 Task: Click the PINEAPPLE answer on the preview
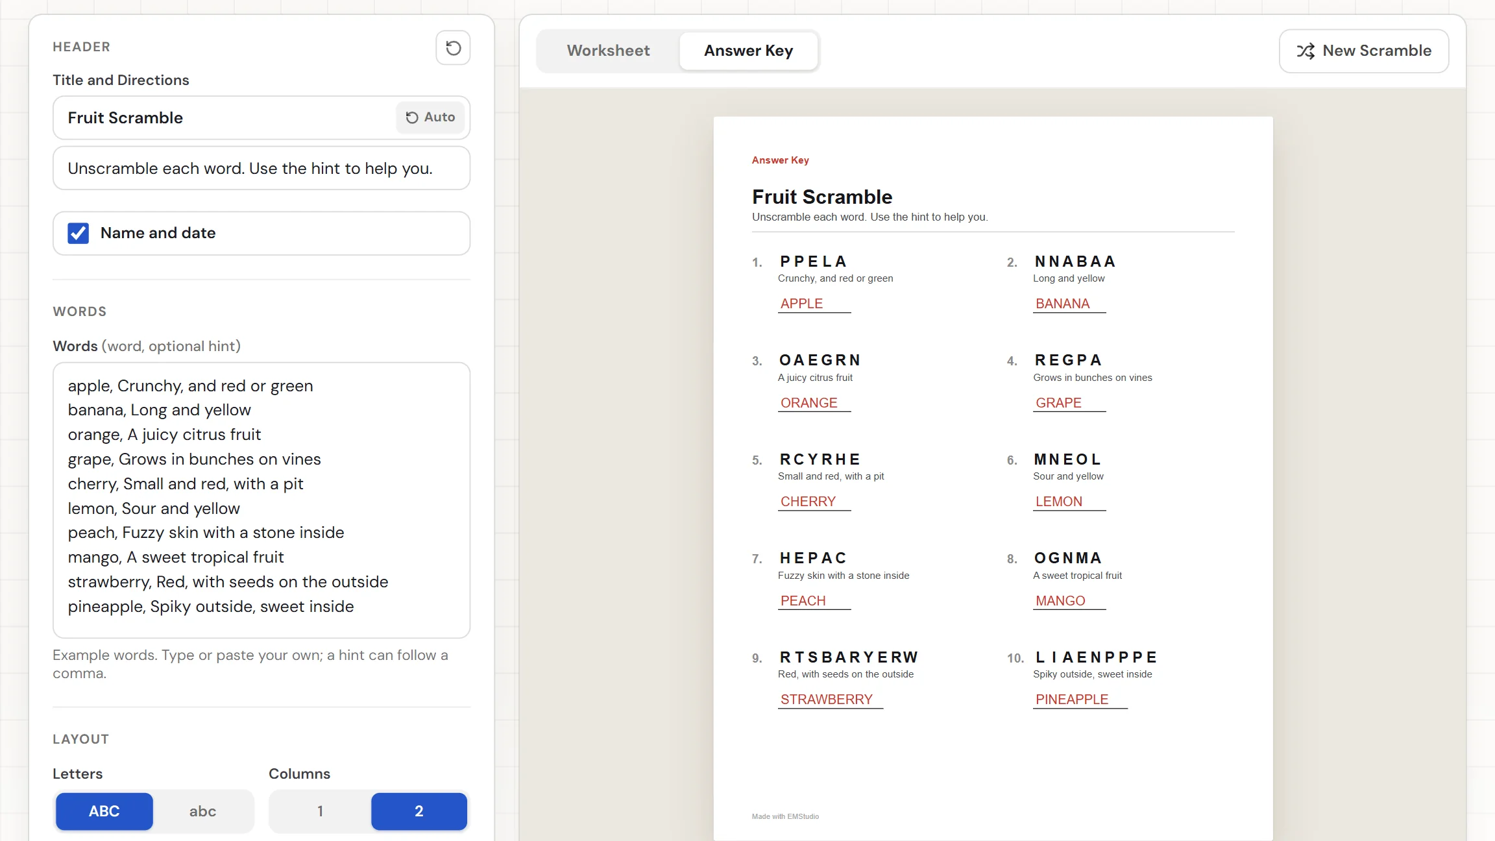coord(1072,700)
